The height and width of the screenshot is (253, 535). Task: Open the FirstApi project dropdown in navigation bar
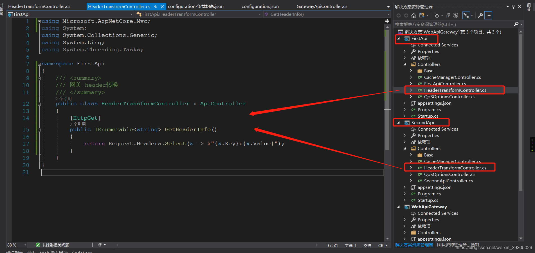pyautogui.click(x=132, y=14)
